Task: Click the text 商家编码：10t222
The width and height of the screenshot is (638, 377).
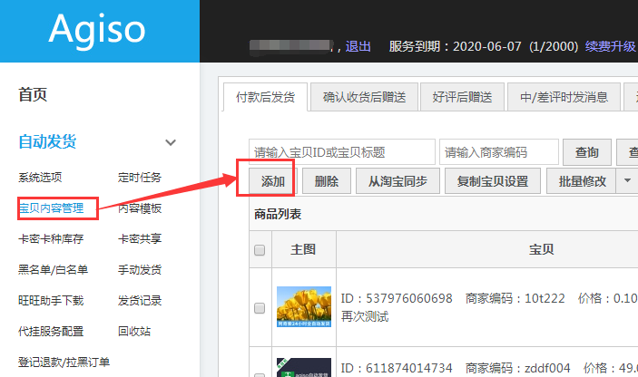Action: pos(515,298)
